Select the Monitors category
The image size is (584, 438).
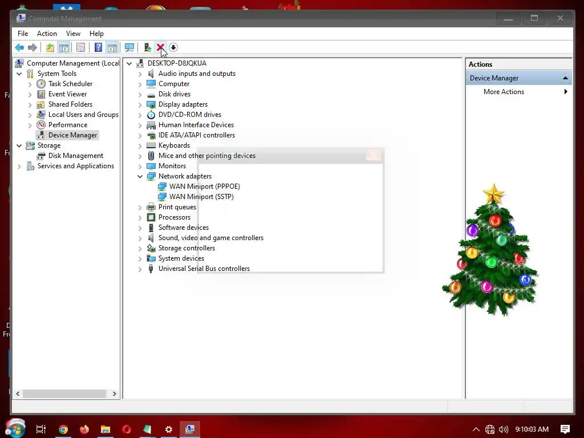click(172, 166)
